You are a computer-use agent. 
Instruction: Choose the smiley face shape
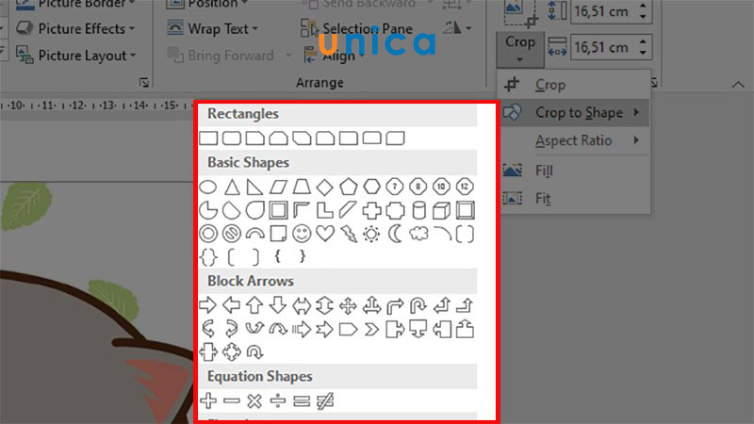[x=302, y=234]
